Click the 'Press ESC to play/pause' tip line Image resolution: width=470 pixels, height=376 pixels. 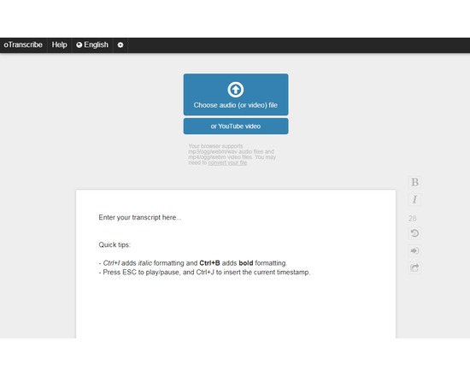pyautogui.click(x=204, y=273)
